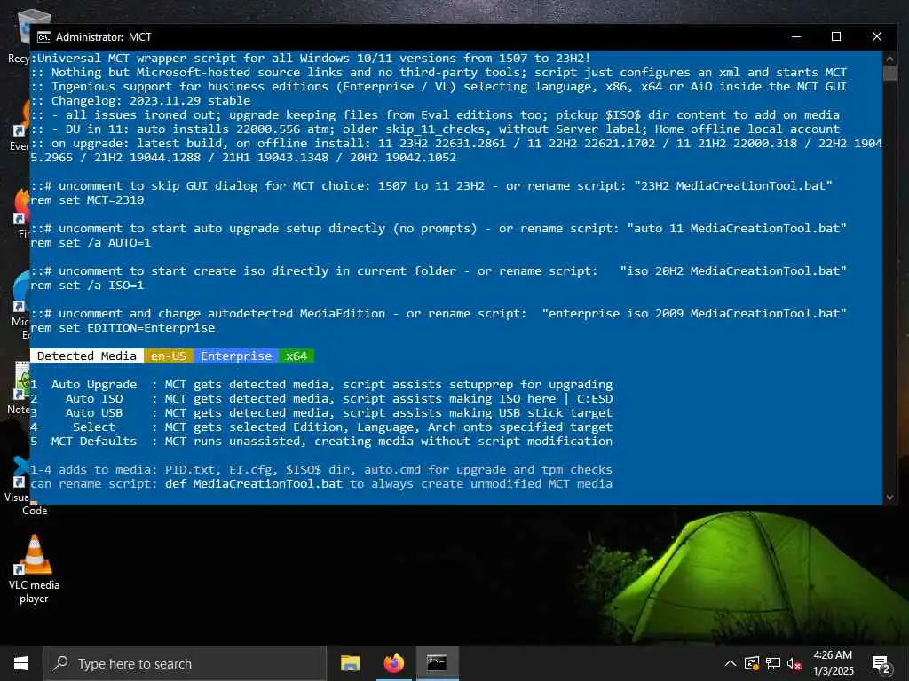Screen dimensions: 909x681
Task: Click the 'Changelog: 2023.11.29 stable' text
Action: point(151,101)
